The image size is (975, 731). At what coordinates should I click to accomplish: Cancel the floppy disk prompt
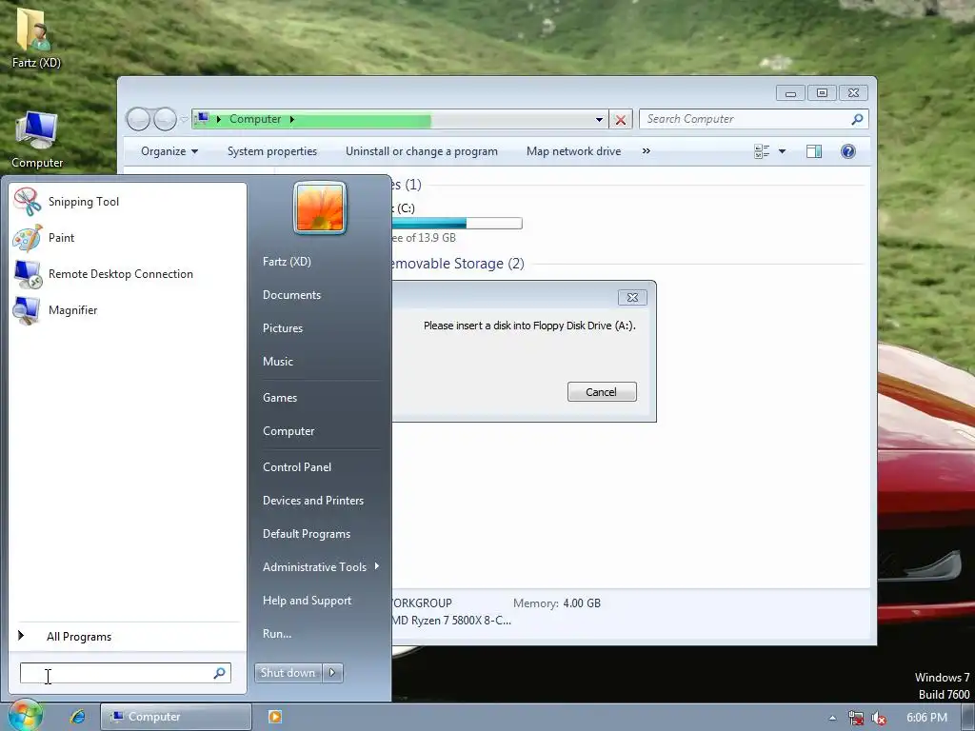(x=602, y=391)
